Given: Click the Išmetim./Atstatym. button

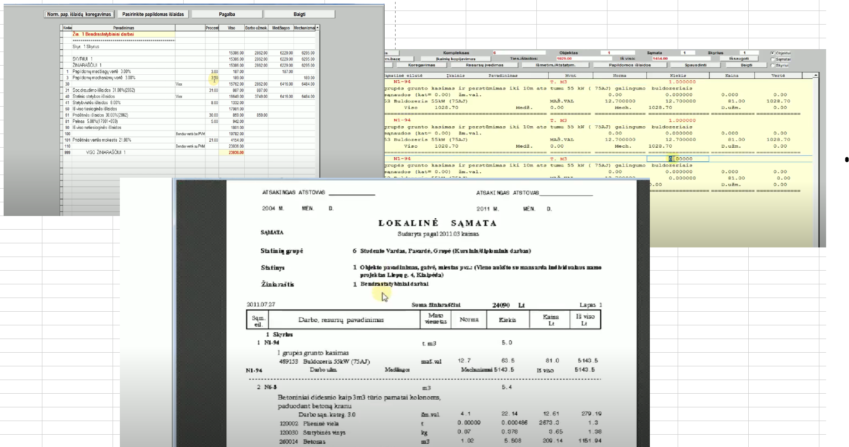Looking at the screenshot, I should [555, 65].
